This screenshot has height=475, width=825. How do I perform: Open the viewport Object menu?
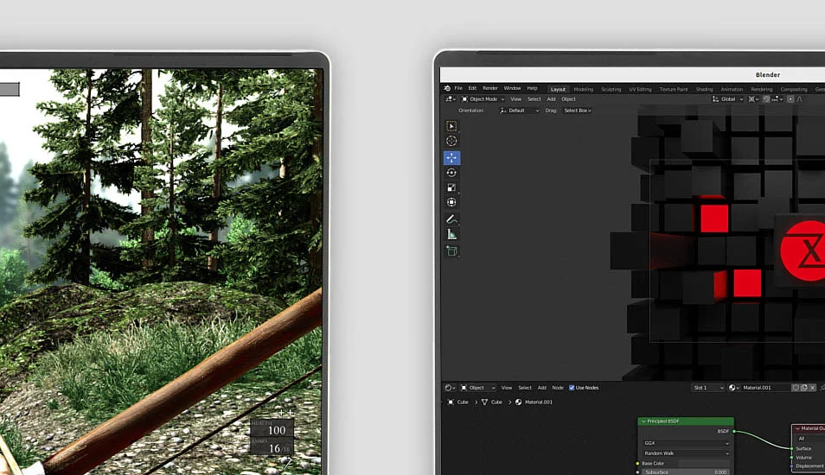pyautogui.click(x=568, y=99)
